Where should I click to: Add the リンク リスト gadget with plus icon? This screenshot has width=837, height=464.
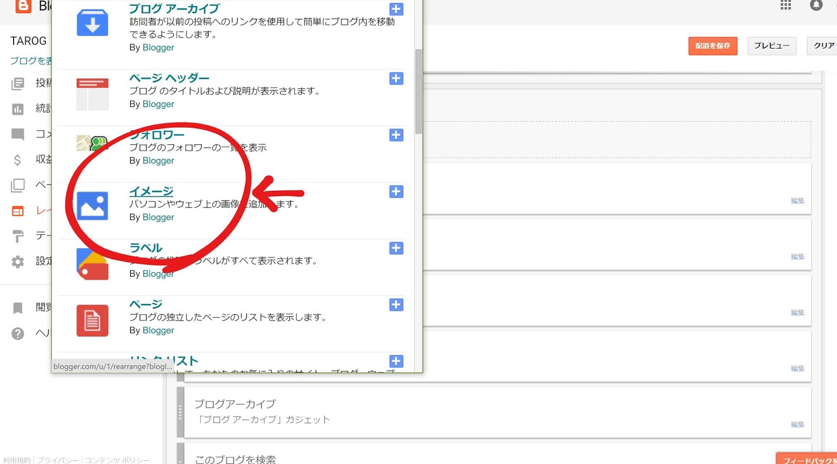(396, 361)
